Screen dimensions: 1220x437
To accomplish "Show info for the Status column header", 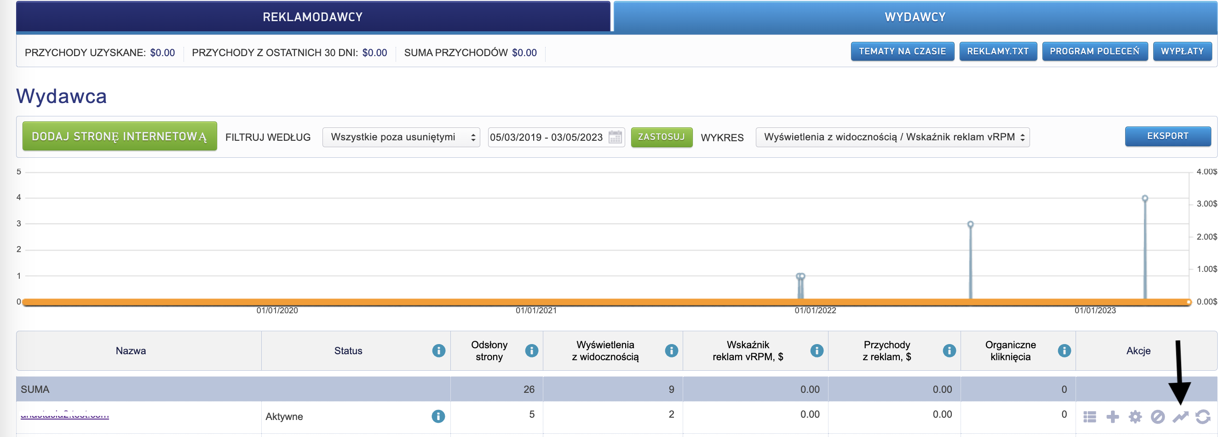I will (438, 351).
